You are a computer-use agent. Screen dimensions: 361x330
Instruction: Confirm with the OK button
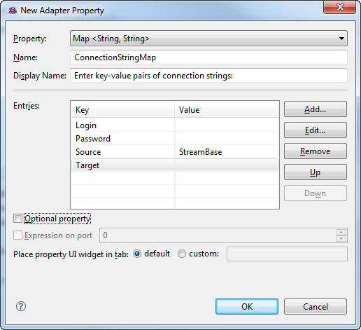[247, 306]
